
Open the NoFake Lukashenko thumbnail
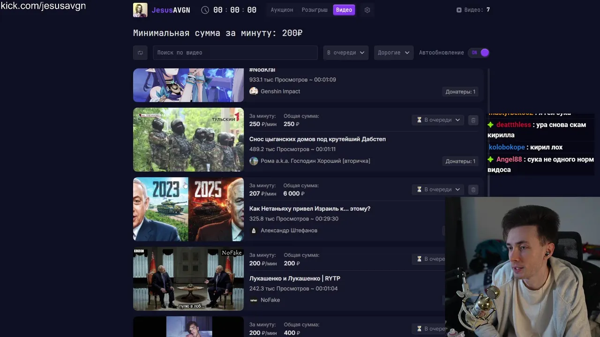point(188,279)
